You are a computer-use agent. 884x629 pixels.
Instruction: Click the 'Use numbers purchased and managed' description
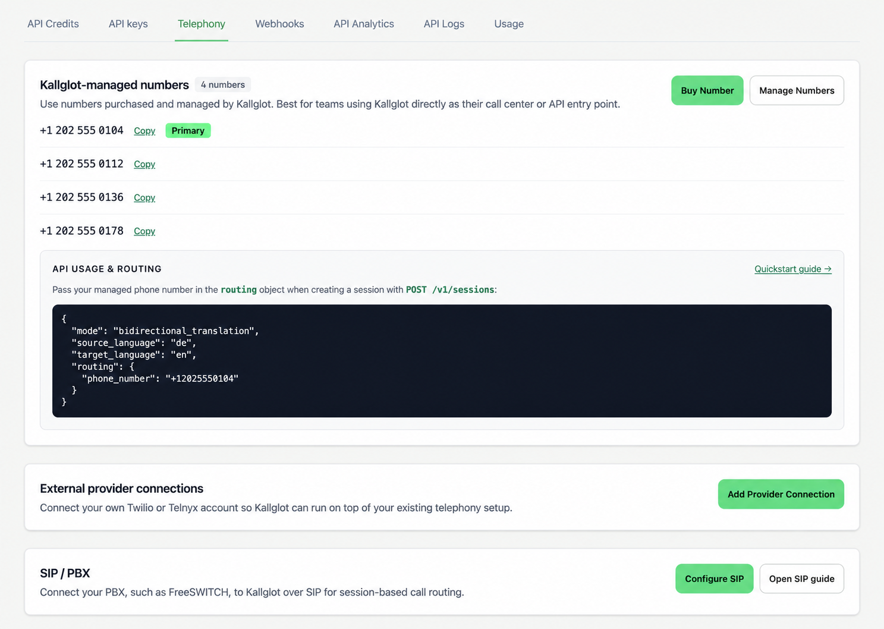[330, 104]
